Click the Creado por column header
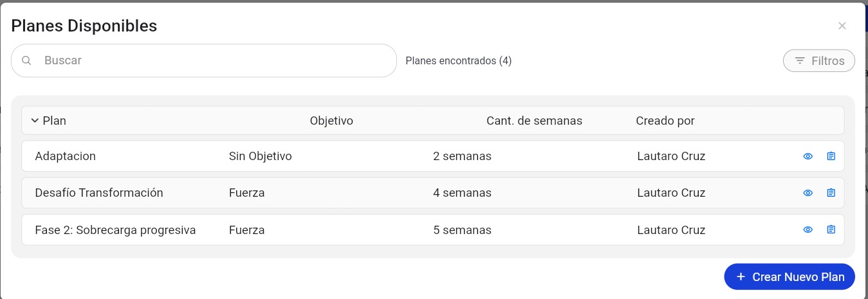The height and width of the screenshot is (299, 868). (x=665, y=121)
